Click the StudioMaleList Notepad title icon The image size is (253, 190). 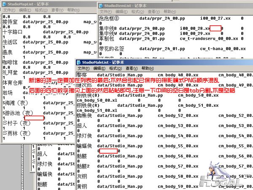tap(79, 62)
